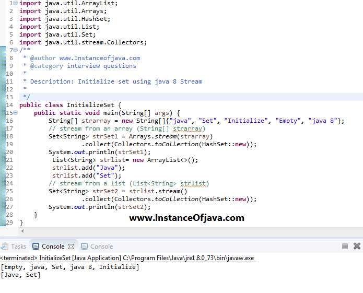Click the Tasks tab clipboard icon
The width and height of the screenshot is (363, 293).
point(5,247)
